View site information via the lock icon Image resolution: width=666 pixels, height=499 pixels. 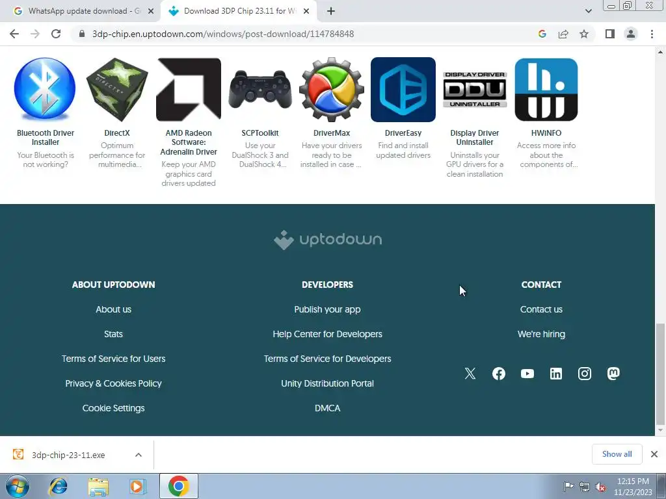tap(82, 34)
